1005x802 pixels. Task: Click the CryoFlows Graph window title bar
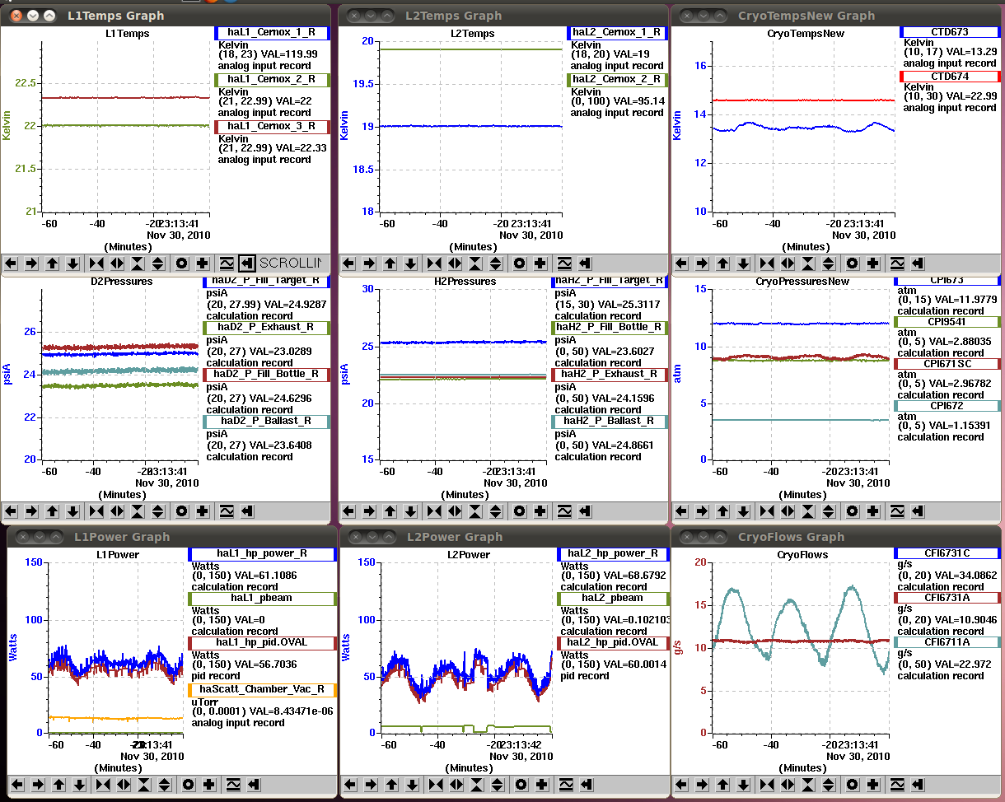point(838,537)
